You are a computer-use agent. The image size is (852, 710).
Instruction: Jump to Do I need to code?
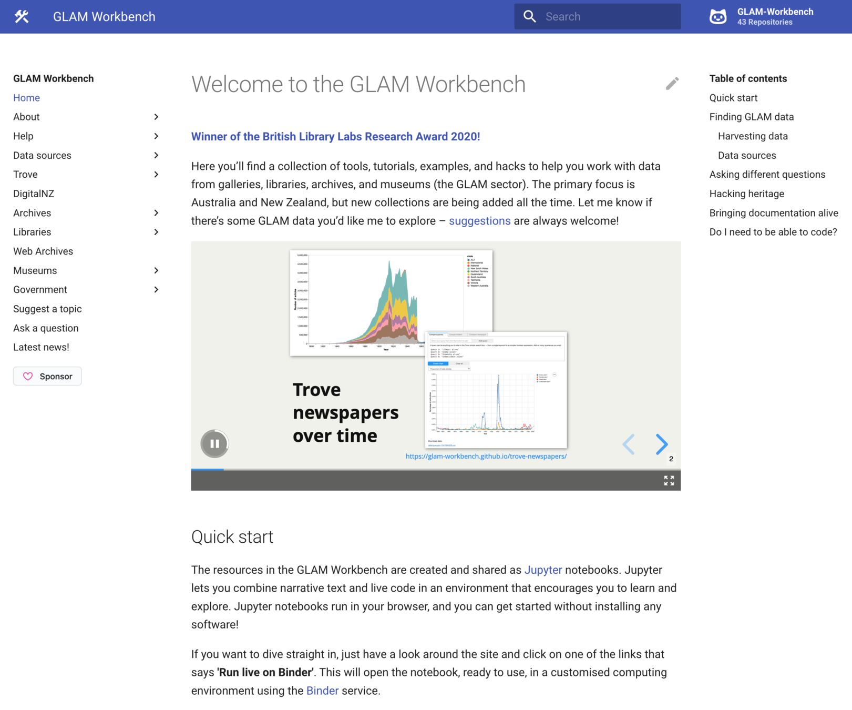tap(773, 232)
